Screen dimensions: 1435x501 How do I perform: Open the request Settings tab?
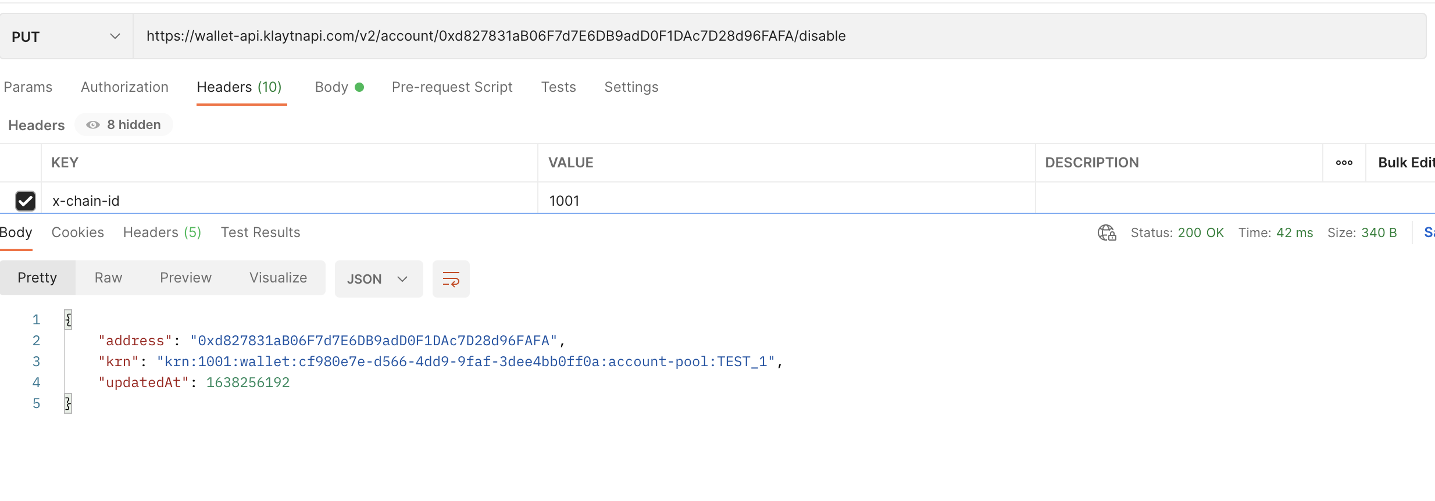pyautogui.click(x=631, y=87)
